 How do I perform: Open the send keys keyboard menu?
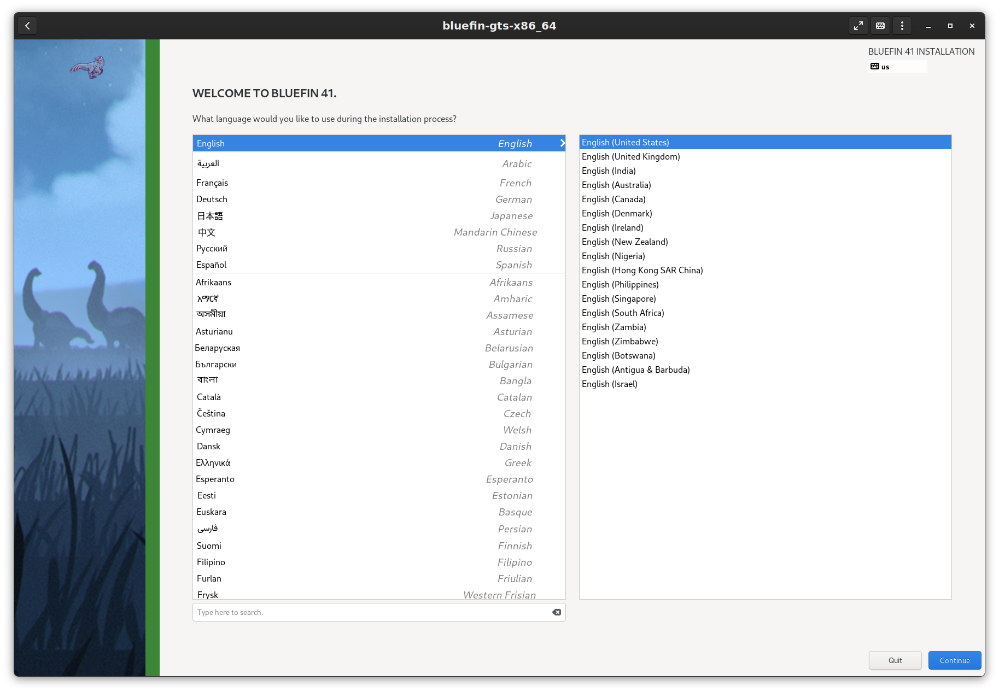(880, 26)
